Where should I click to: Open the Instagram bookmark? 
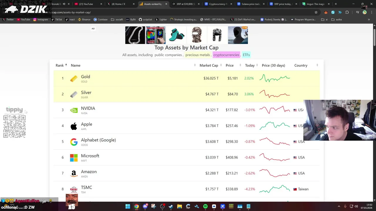tap(41, 20)
